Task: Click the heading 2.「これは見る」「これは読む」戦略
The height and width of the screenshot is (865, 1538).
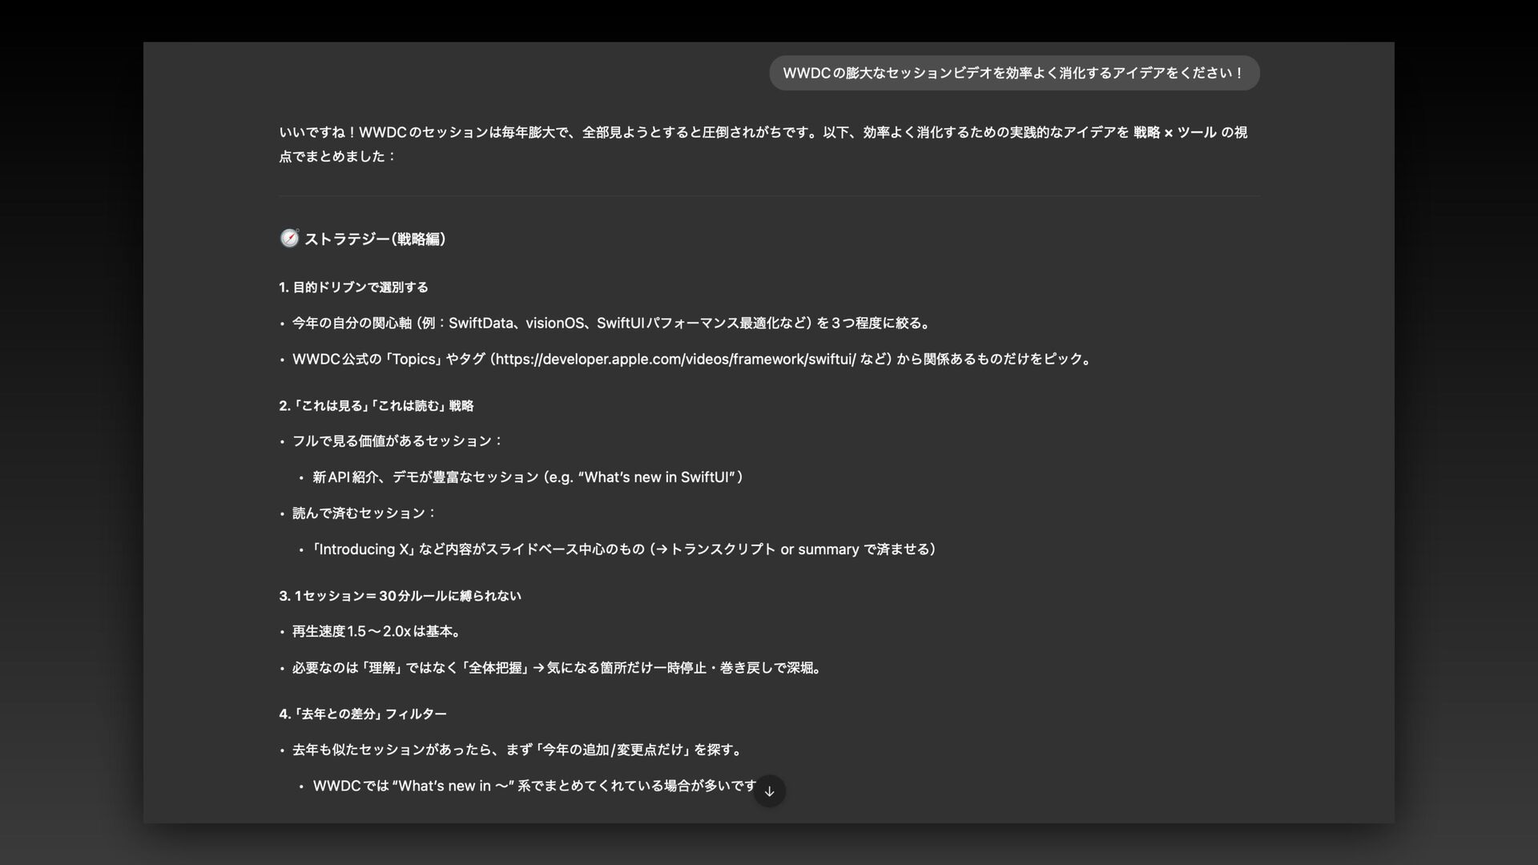Action: (x=376, y=406)
